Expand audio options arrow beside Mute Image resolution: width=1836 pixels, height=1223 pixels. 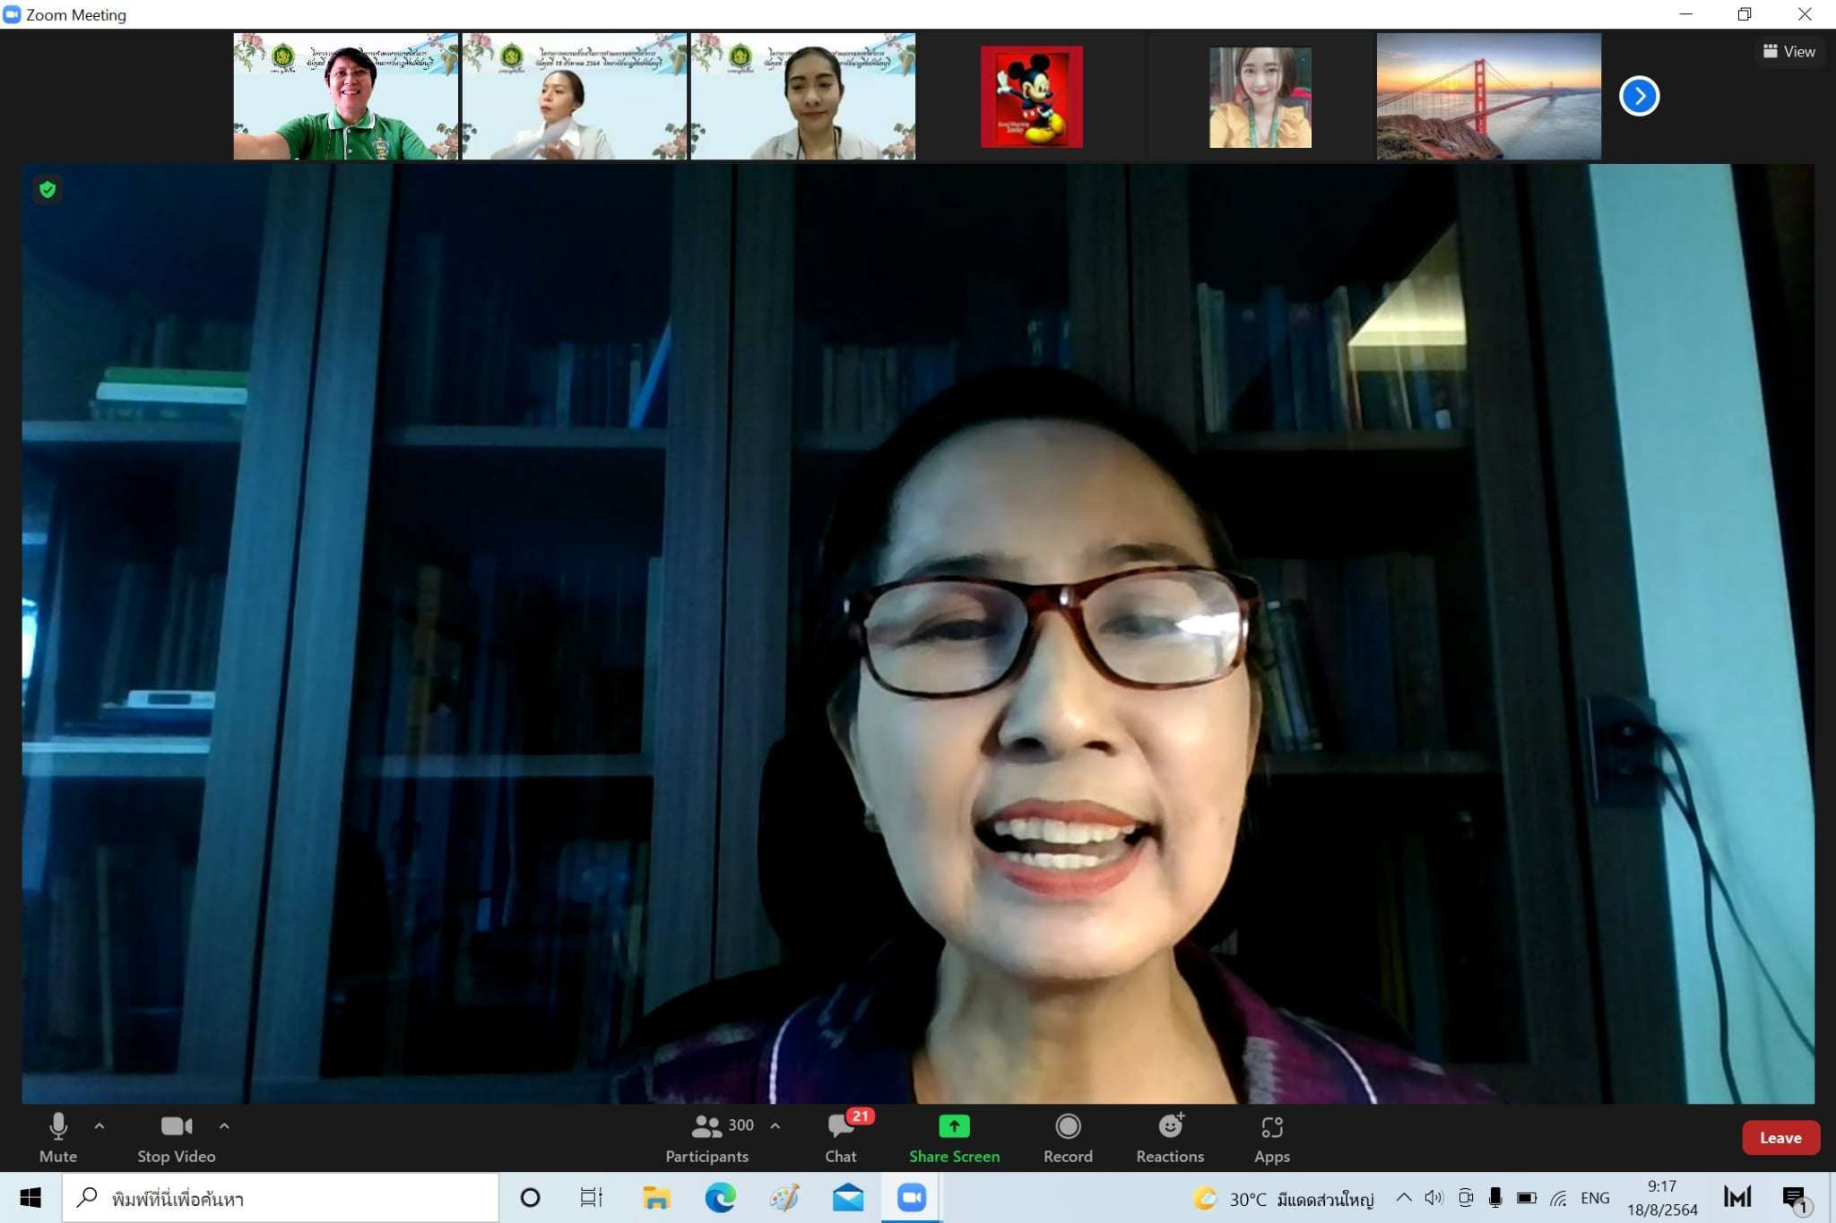tap(100, 1126)
